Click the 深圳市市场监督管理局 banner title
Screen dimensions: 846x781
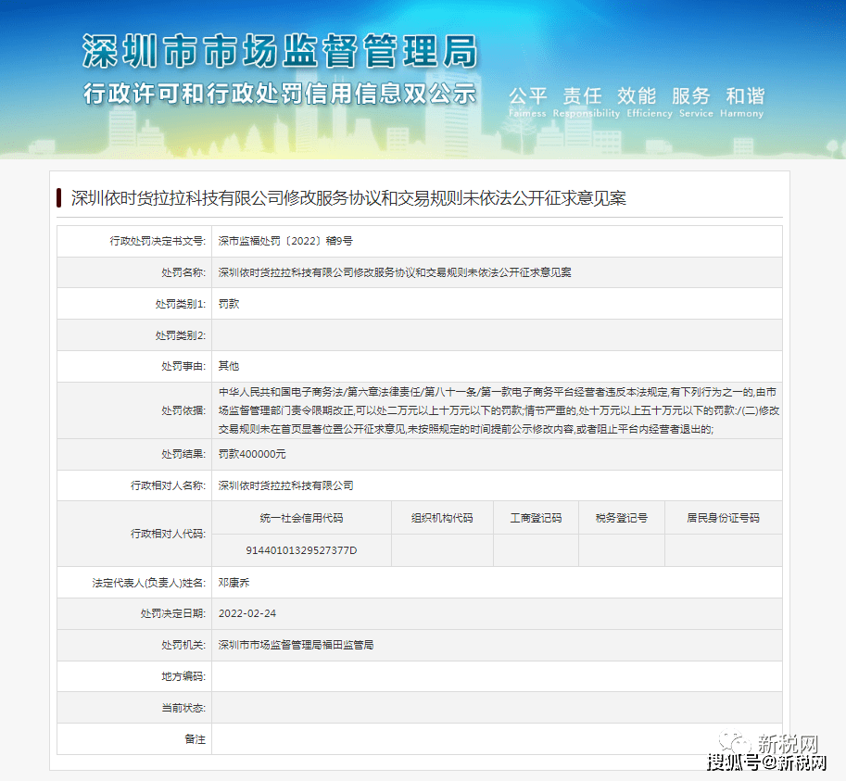click(x=280, y=51)
